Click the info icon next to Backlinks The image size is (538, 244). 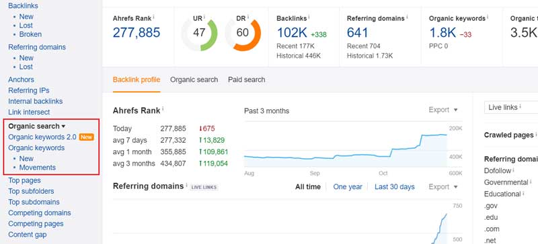point(309,17)
